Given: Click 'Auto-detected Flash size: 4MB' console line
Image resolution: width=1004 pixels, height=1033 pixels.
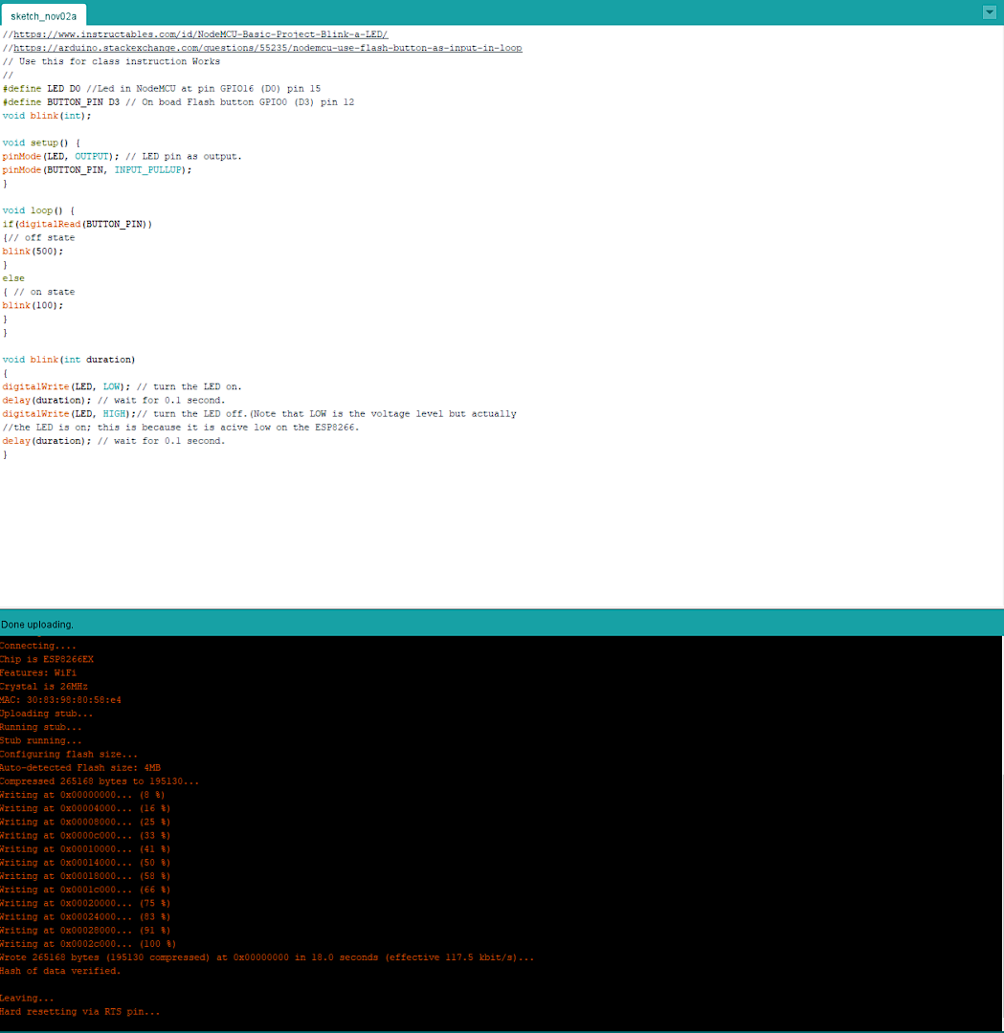Looking at the screenshot, I should pos(80,768).
